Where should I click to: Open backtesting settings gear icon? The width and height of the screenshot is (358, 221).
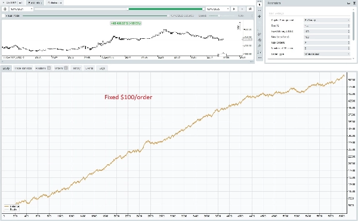(5, 9)
